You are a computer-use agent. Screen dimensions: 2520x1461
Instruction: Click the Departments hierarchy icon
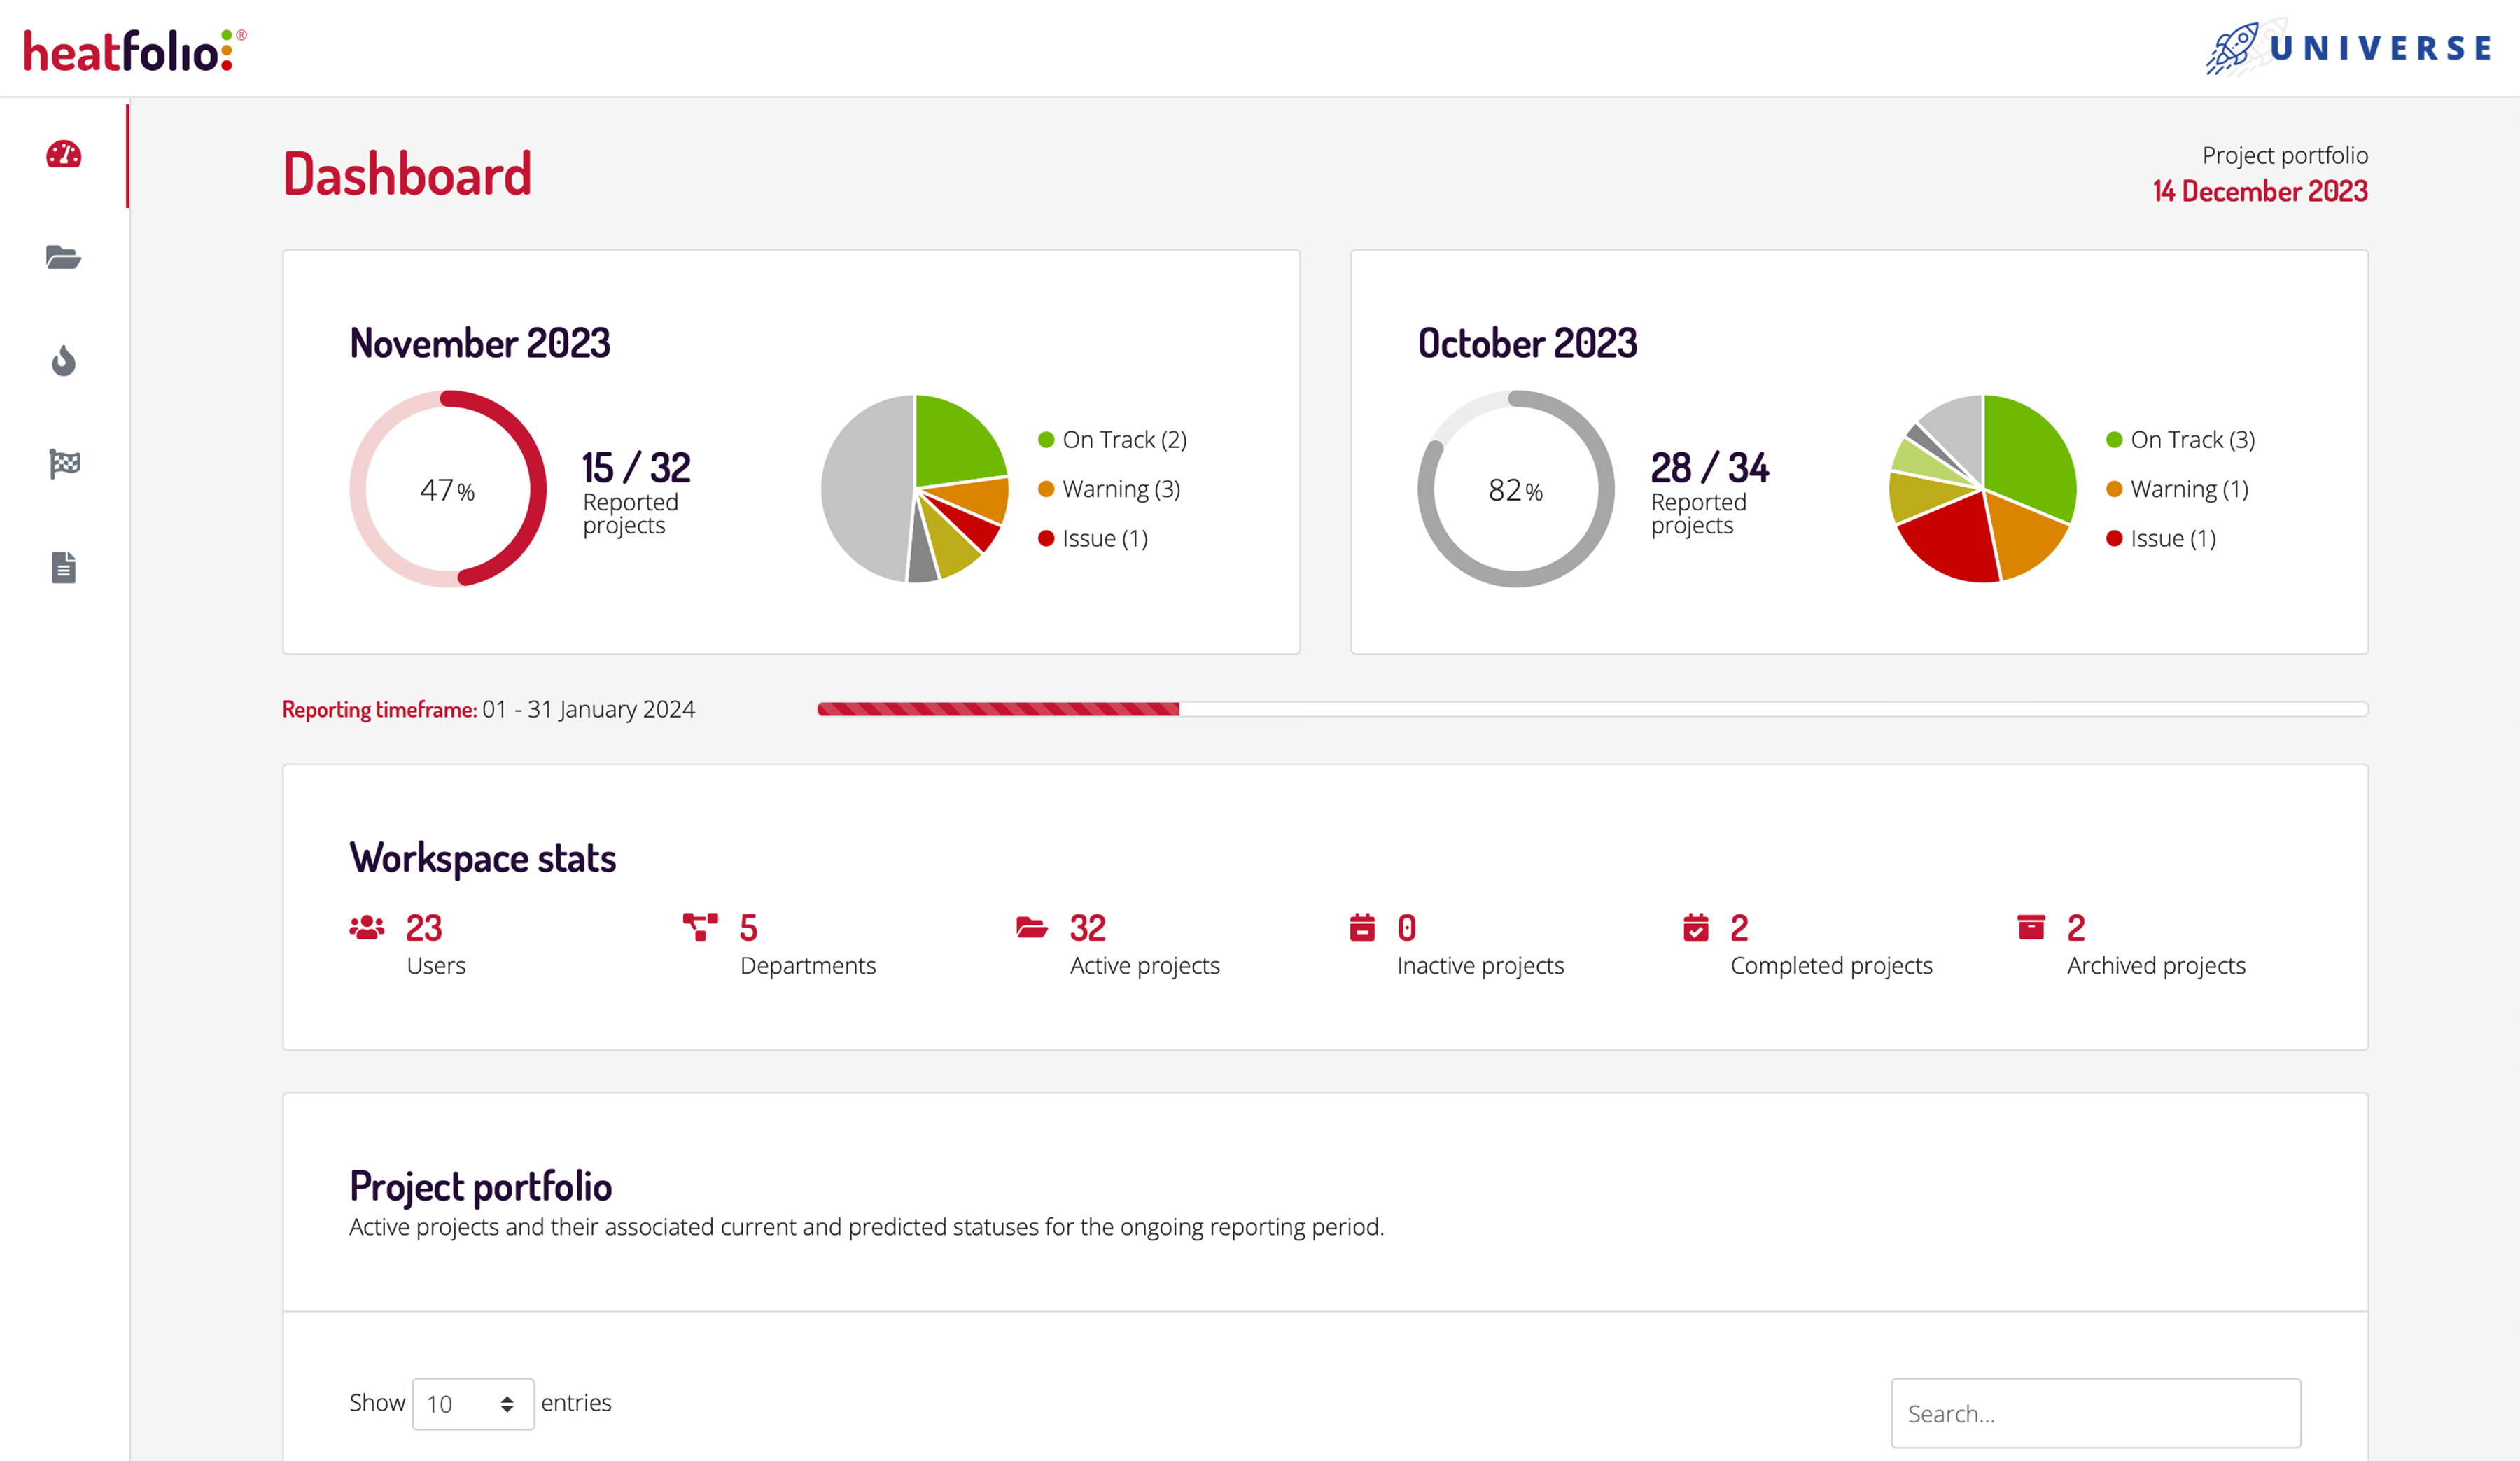coord(700,927)
